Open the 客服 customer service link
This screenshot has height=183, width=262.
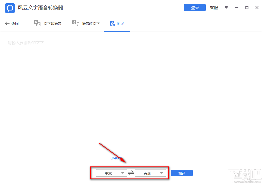[214, 8]
